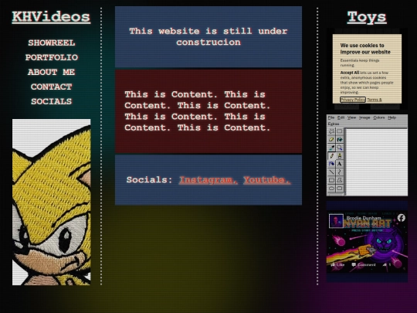Click the embroidered yellow hedgehog image
This screenshot has width=417, height=313.
[x=51, y=202]
